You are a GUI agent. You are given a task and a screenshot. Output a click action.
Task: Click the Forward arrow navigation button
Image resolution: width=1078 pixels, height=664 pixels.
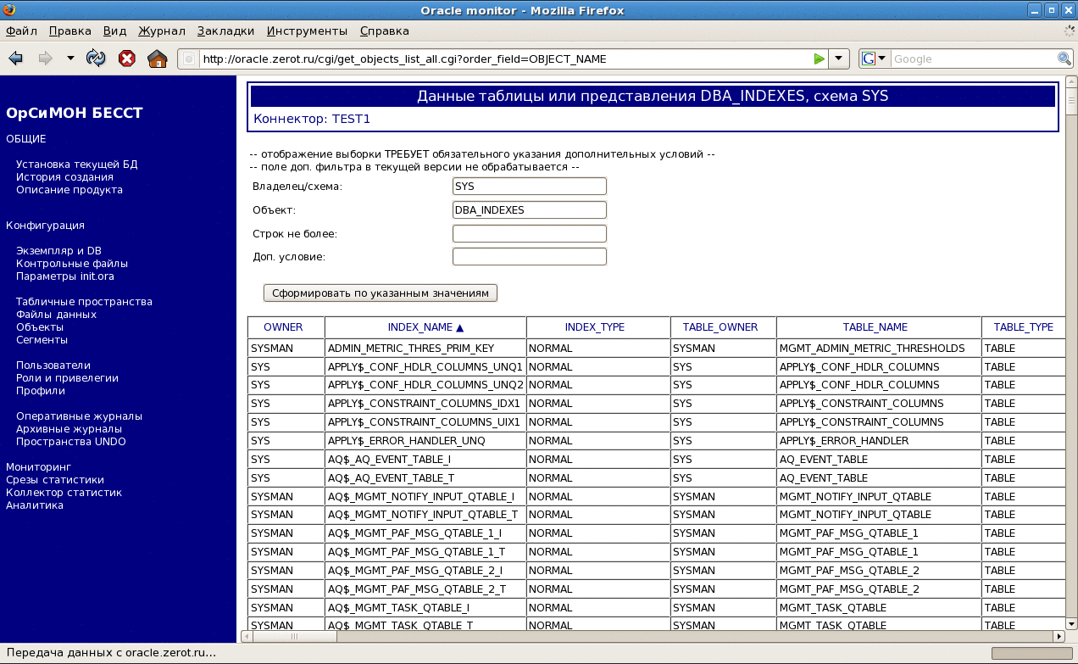click(45, 59)
